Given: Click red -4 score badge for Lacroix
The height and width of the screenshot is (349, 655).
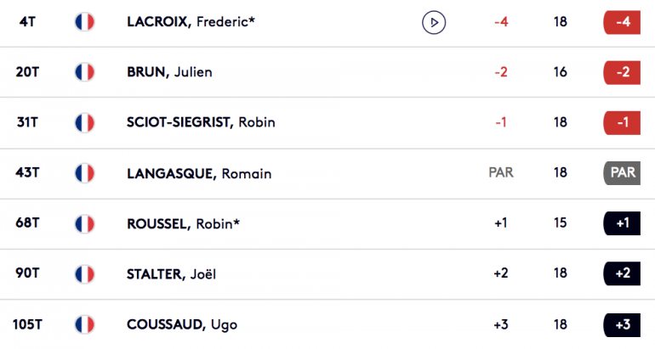Looking at the screenshot, I should pos(622,22).
